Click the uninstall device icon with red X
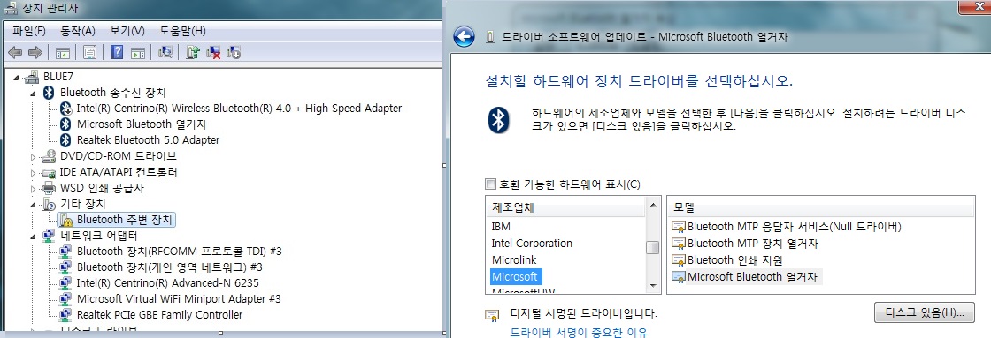 pyautogui.click(x=213, y=52)
